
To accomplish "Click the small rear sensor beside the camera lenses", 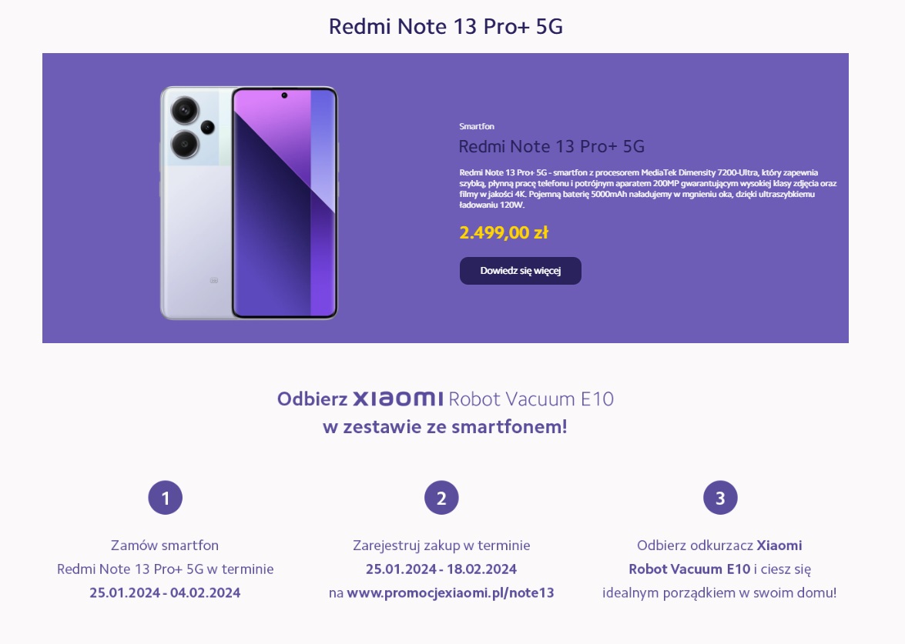I will pos(207,127).
